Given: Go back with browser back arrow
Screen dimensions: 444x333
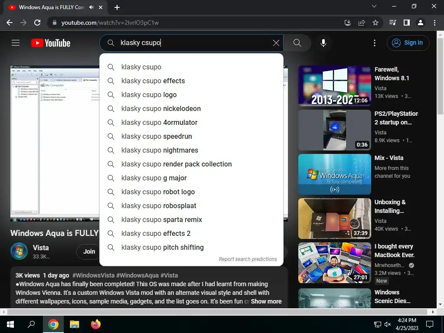Looking at the screenshot, I should click(x=10, y=23).
